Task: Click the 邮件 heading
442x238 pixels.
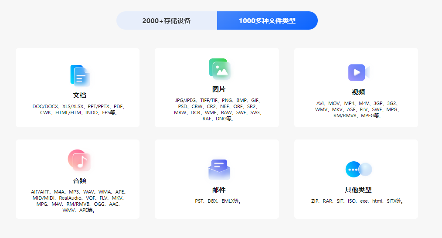Action: (219, 190)
